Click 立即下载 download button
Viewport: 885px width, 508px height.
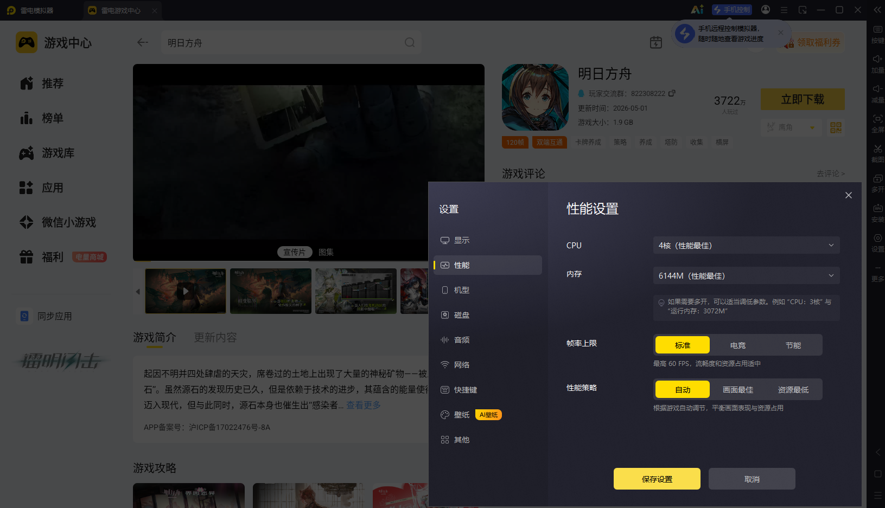pyautogui.click(x=803, y=99)
